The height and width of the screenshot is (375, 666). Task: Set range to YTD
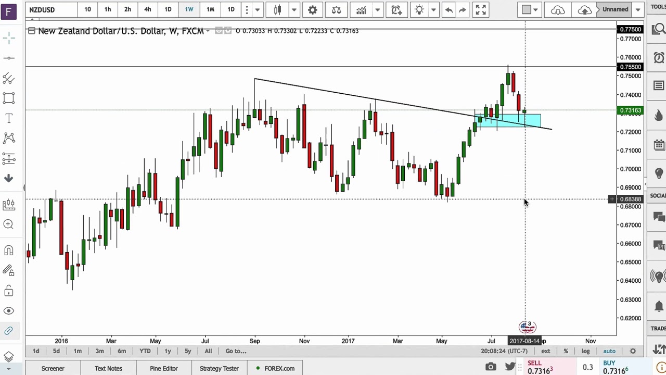145,351
